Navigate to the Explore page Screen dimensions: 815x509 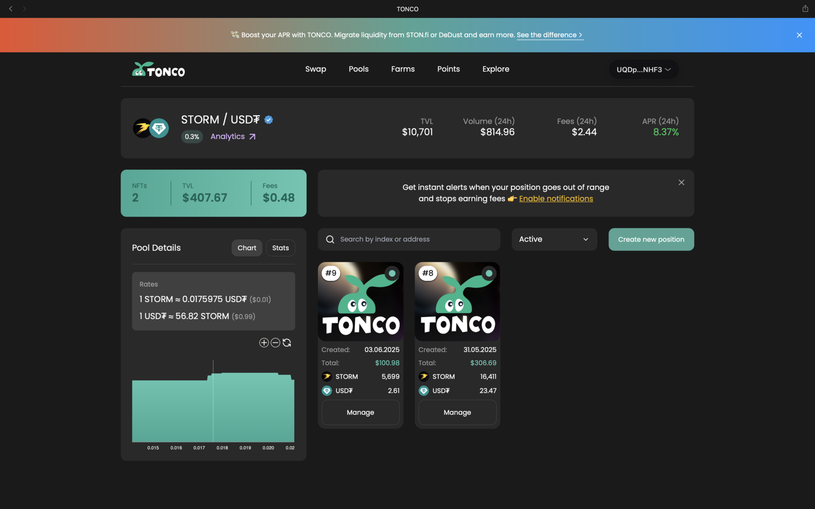click(x=496, y=69)
